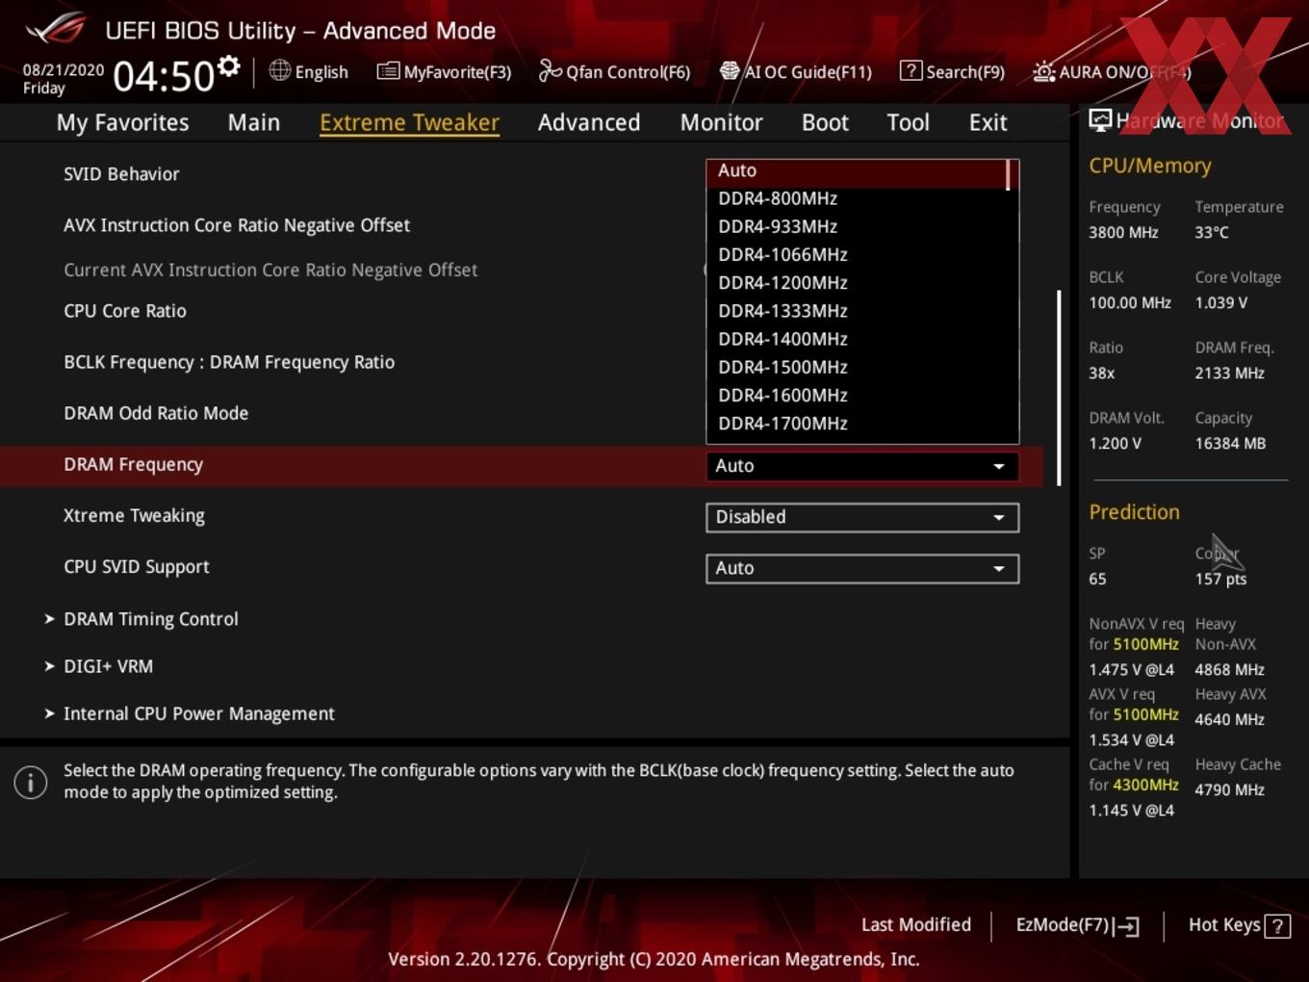Switch to Main tab
This screenshot has height=982, width=1309.
coord(254,122)
